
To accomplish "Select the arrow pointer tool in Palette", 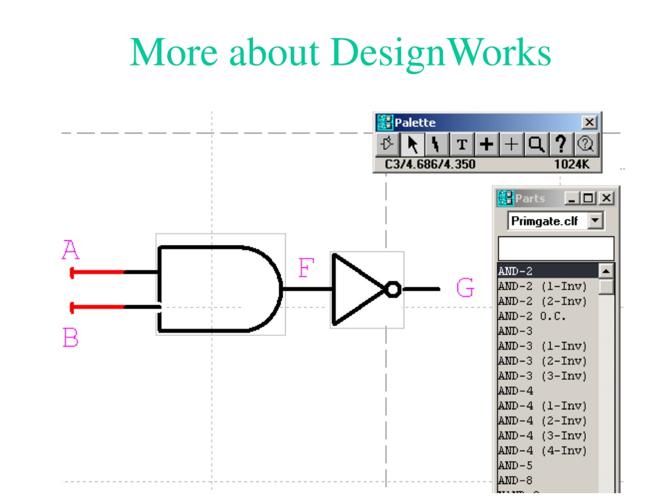I will pos(412,144).
